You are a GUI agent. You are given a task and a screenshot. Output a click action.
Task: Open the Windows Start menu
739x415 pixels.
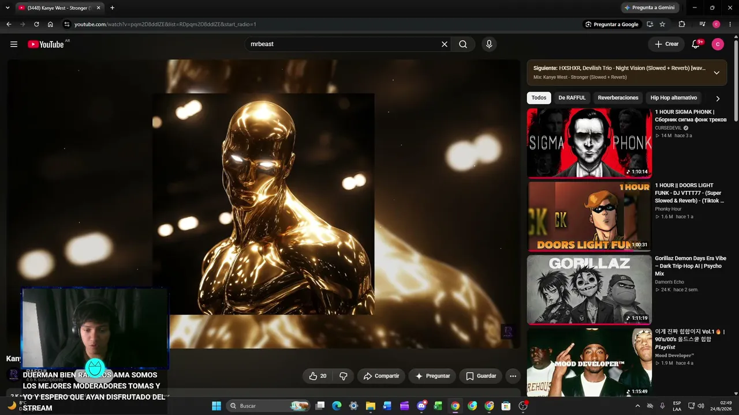click(217, 406)
